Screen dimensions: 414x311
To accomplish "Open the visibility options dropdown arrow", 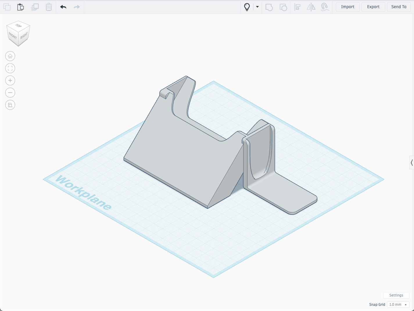I will click(257, 7).
